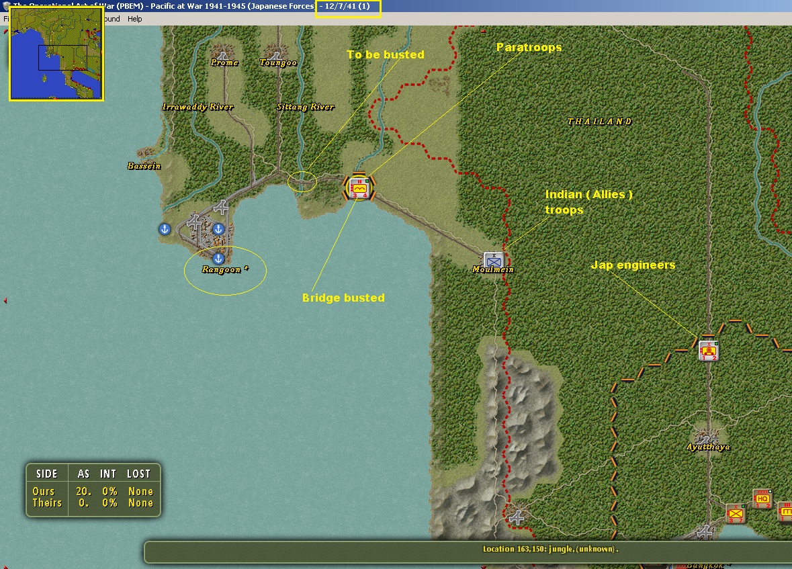Click the 'INT' column header in air panel
Screen dimensions: 792x569
[108, 474]
